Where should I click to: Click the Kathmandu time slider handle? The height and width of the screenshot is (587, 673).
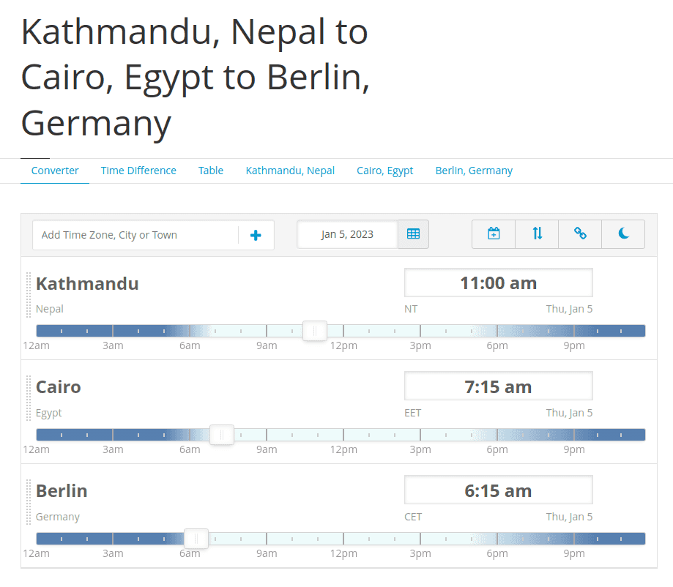coord(315,331)
